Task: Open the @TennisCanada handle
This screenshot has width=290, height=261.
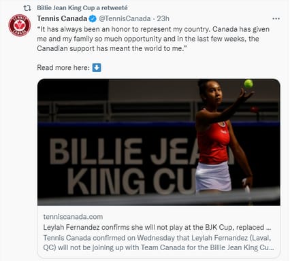Action: 125,18
